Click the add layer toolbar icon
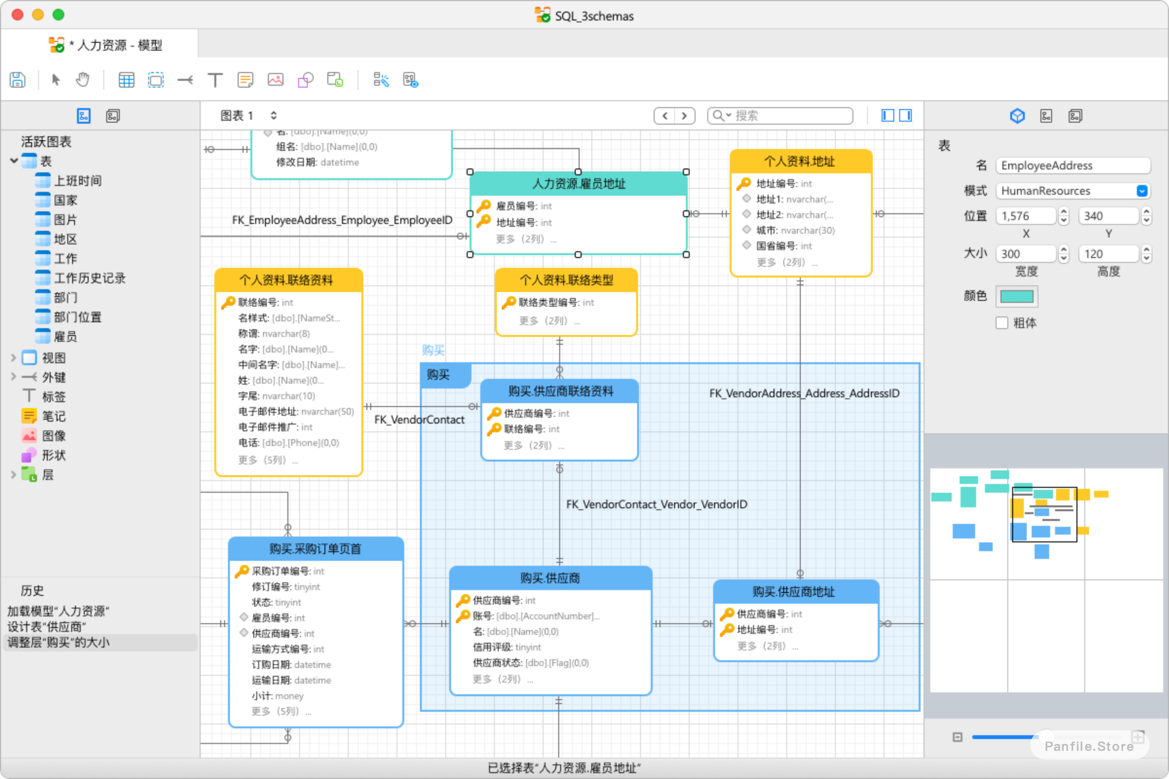The height and width of the screenshot is (779, 1169). coord(336,79)
